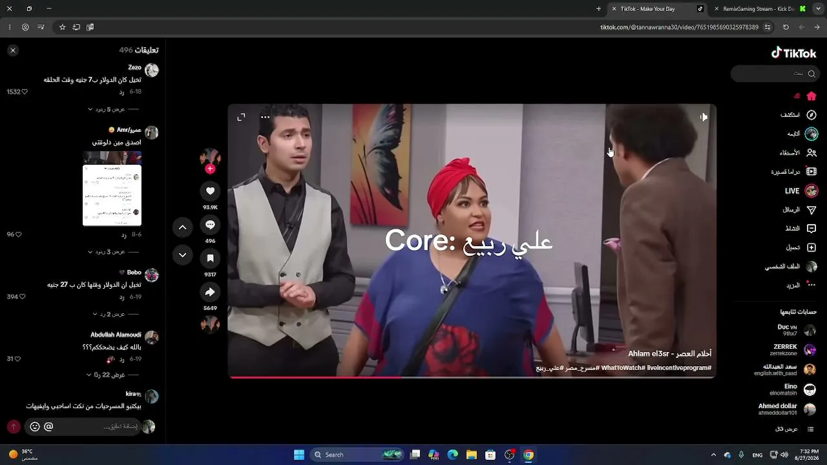Open the browser three-dot menu

[9, 27]
